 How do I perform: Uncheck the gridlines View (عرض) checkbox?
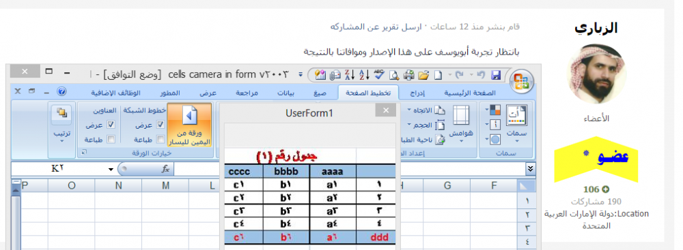click(161, 125)
